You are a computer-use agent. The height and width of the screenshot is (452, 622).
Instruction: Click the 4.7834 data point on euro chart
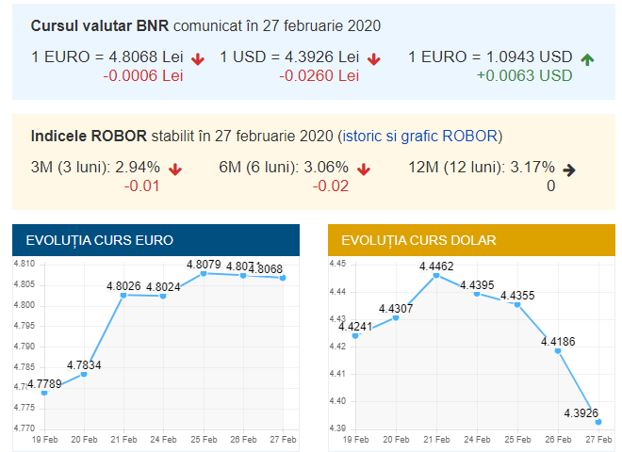(84, 374)
